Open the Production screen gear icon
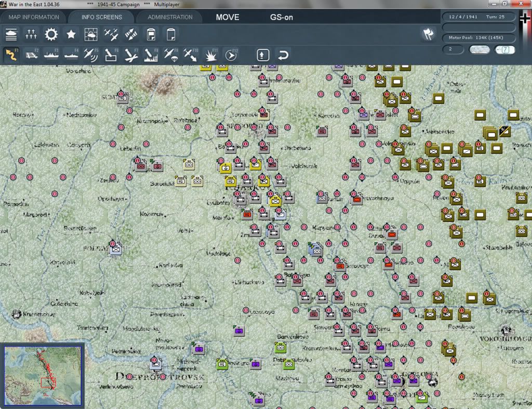Image resolution: width=532 pixels, height=409 pixels. [51, 35]
